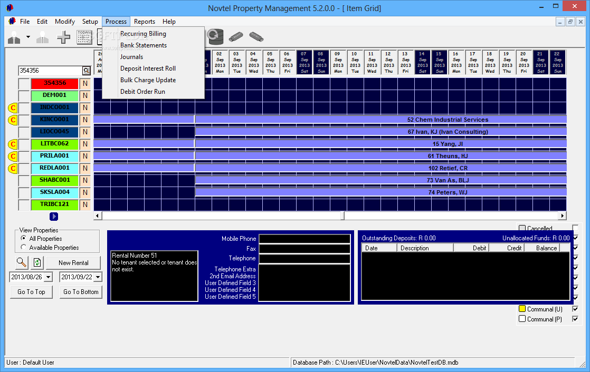
Task: Click the tenant person icon in toolbar
Action: 14,37
